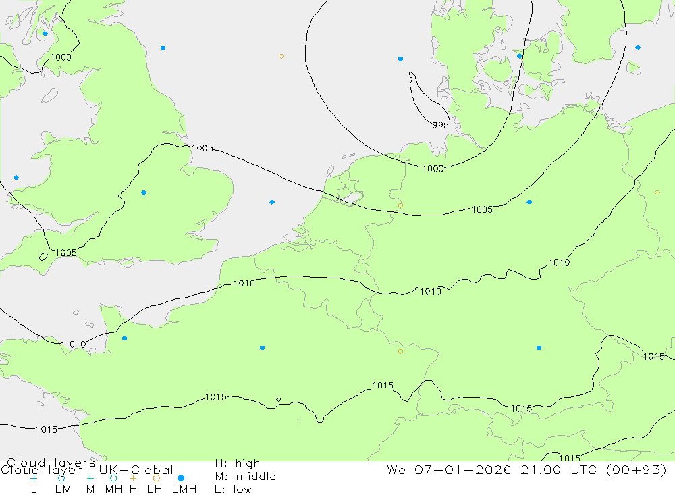
Task: Select the blue cloud marker over western Scotland
Action: 45,34
